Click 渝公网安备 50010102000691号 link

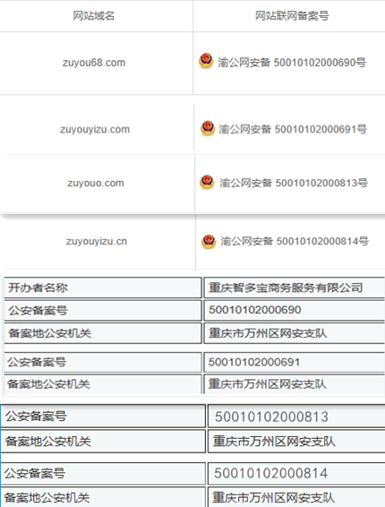pyautogui.click(x=293, y=129)
